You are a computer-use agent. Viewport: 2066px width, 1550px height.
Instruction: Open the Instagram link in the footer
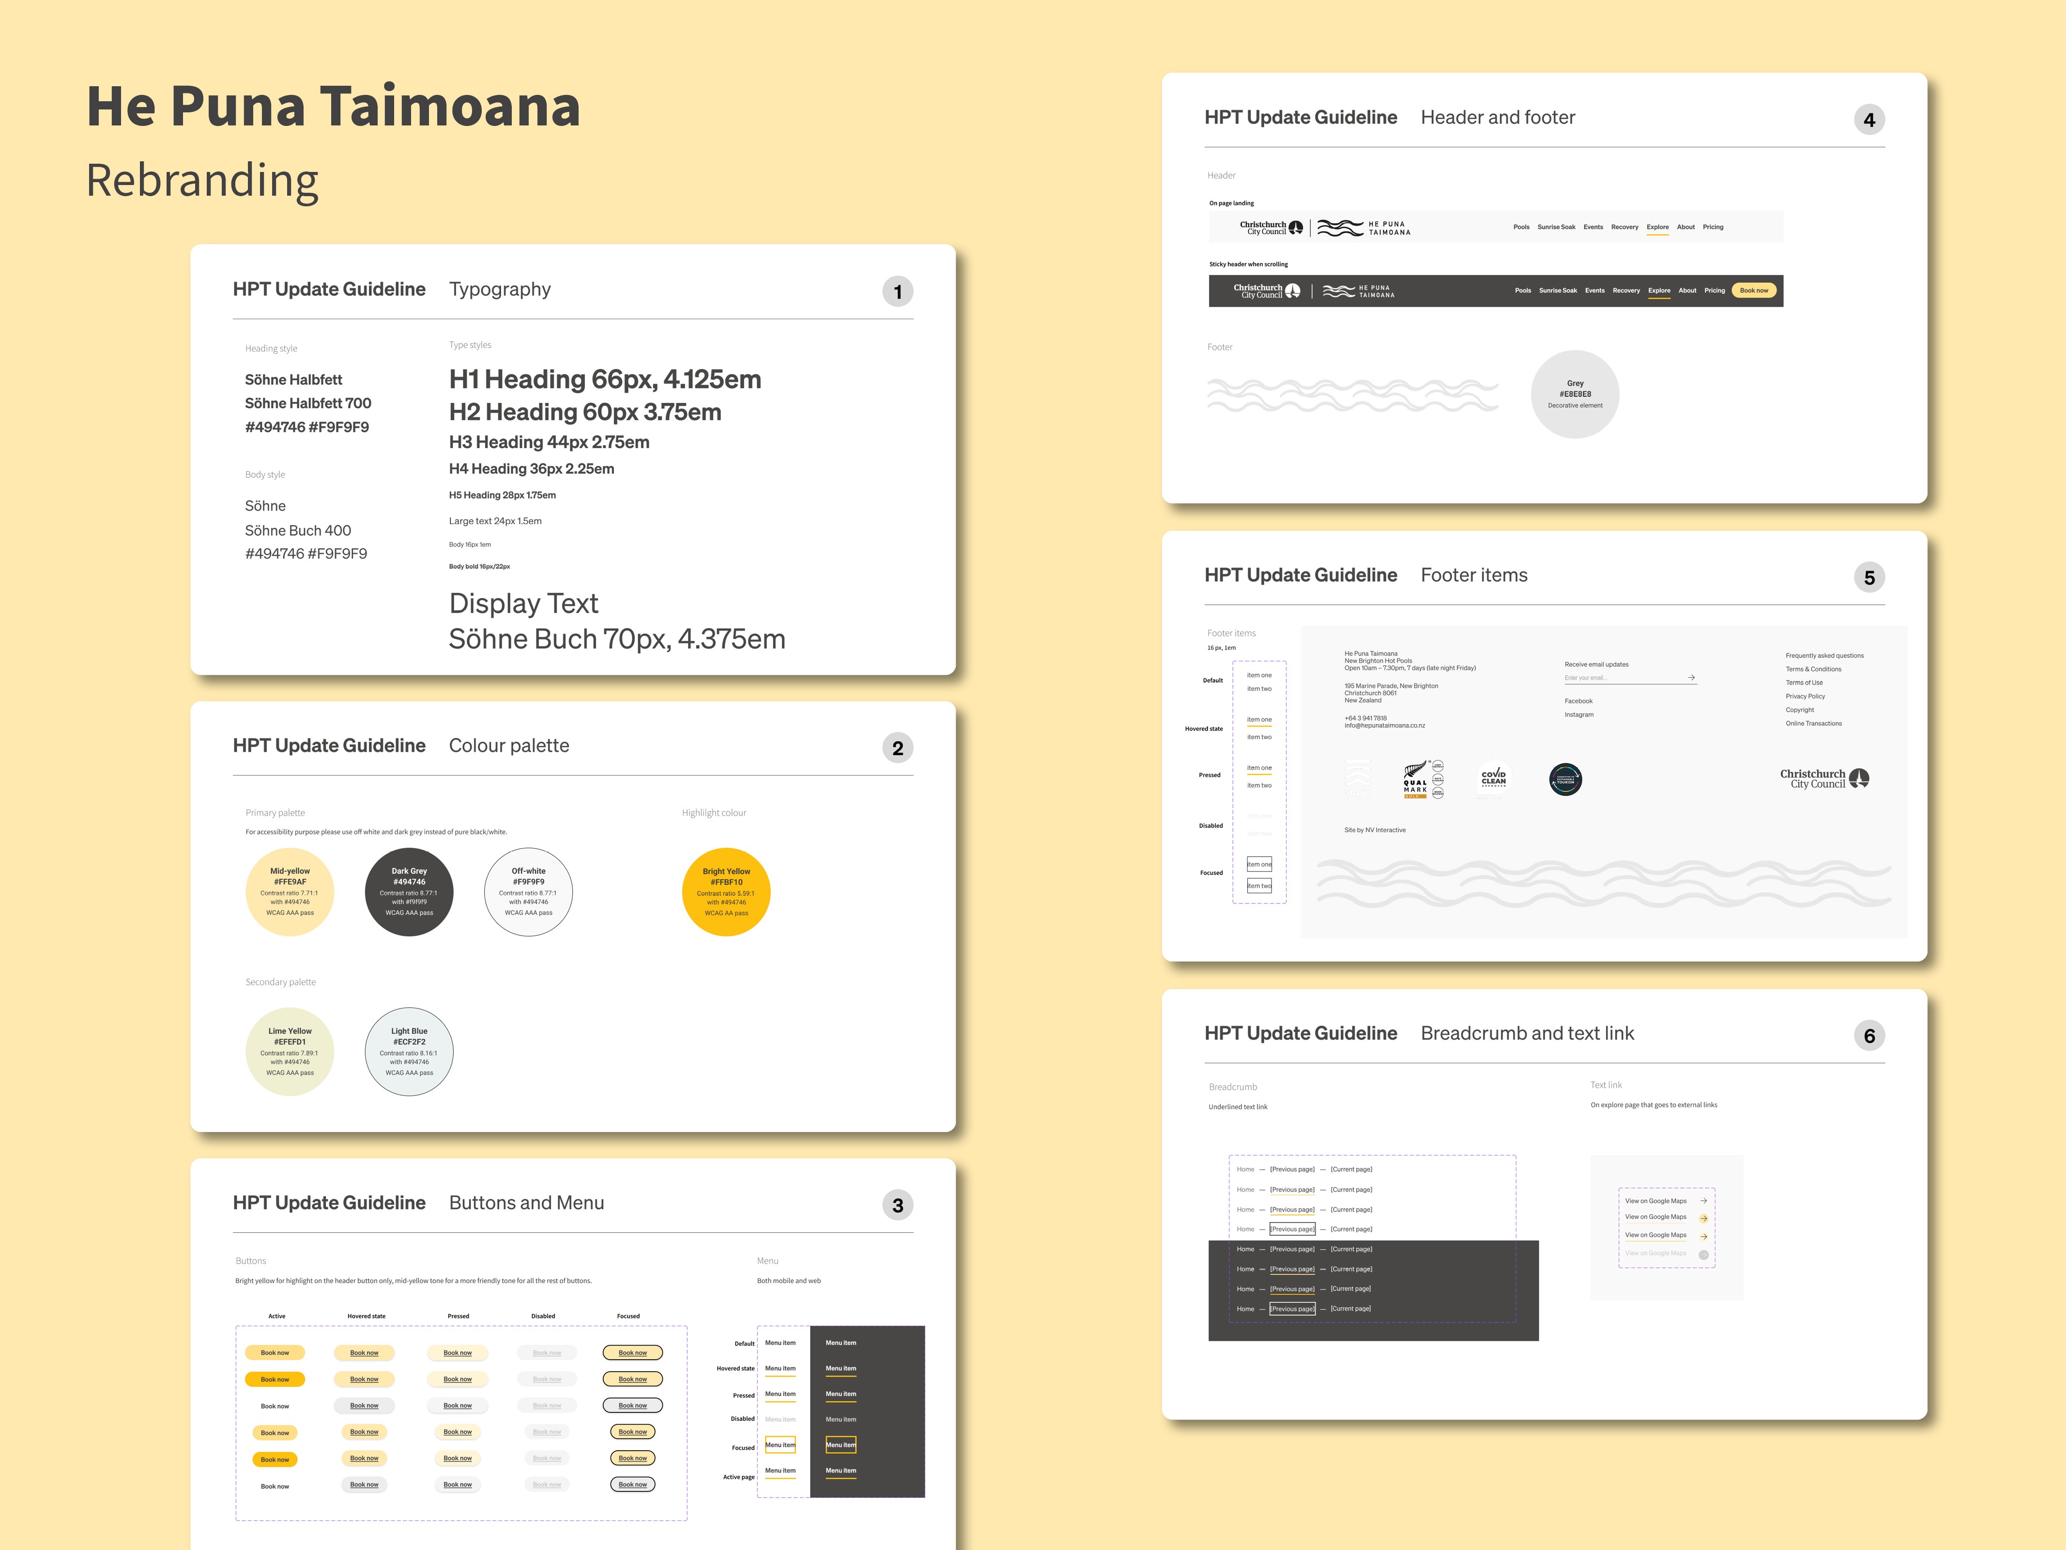(x=1579, y=715)
